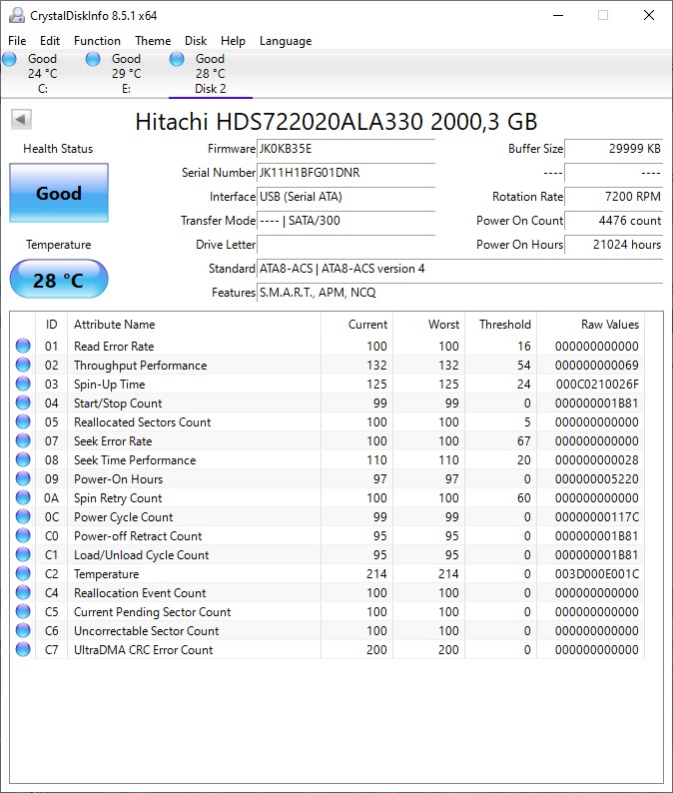Click status orb for Reallocated Sectors Count
This screenshot has width=673, height=793.
23,422
